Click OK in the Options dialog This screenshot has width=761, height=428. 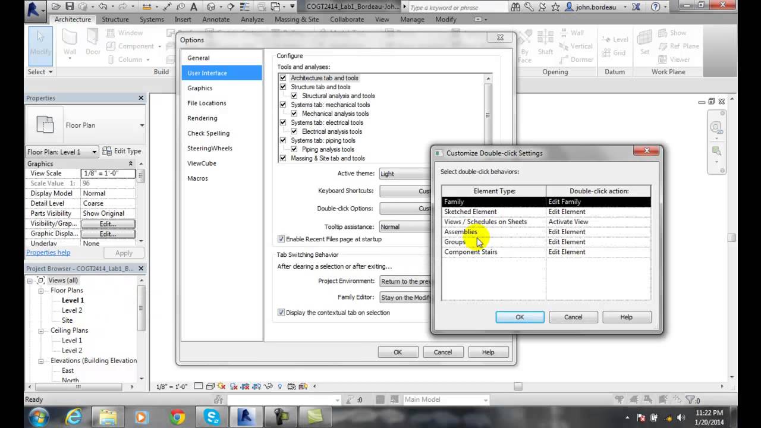point(398,352)
